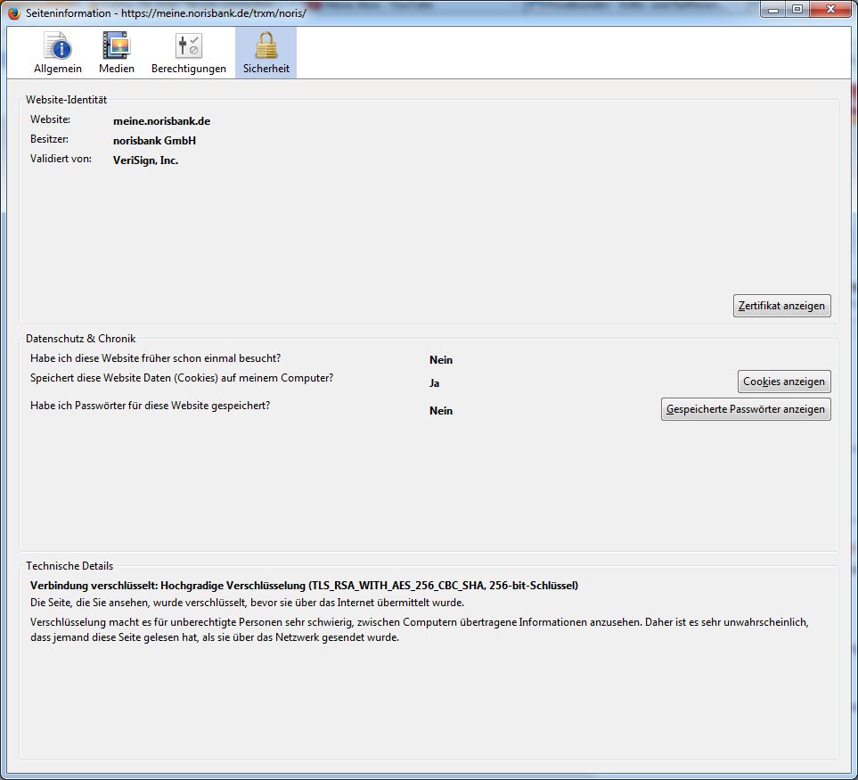Click the Datenschutz & Chronik heading

(x=80, y=338)
